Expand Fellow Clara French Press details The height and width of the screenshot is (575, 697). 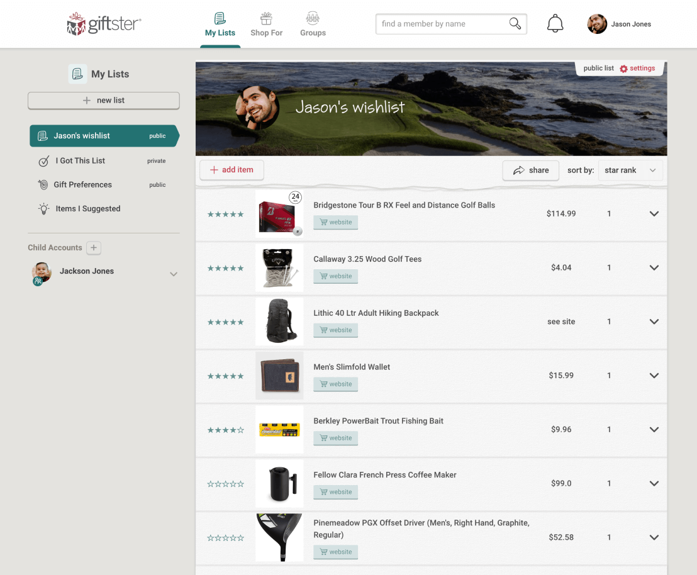pos(654,483)
